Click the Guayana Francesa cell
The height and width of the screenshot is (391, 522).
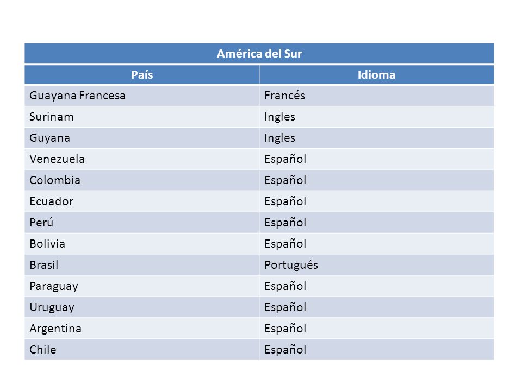142,96
